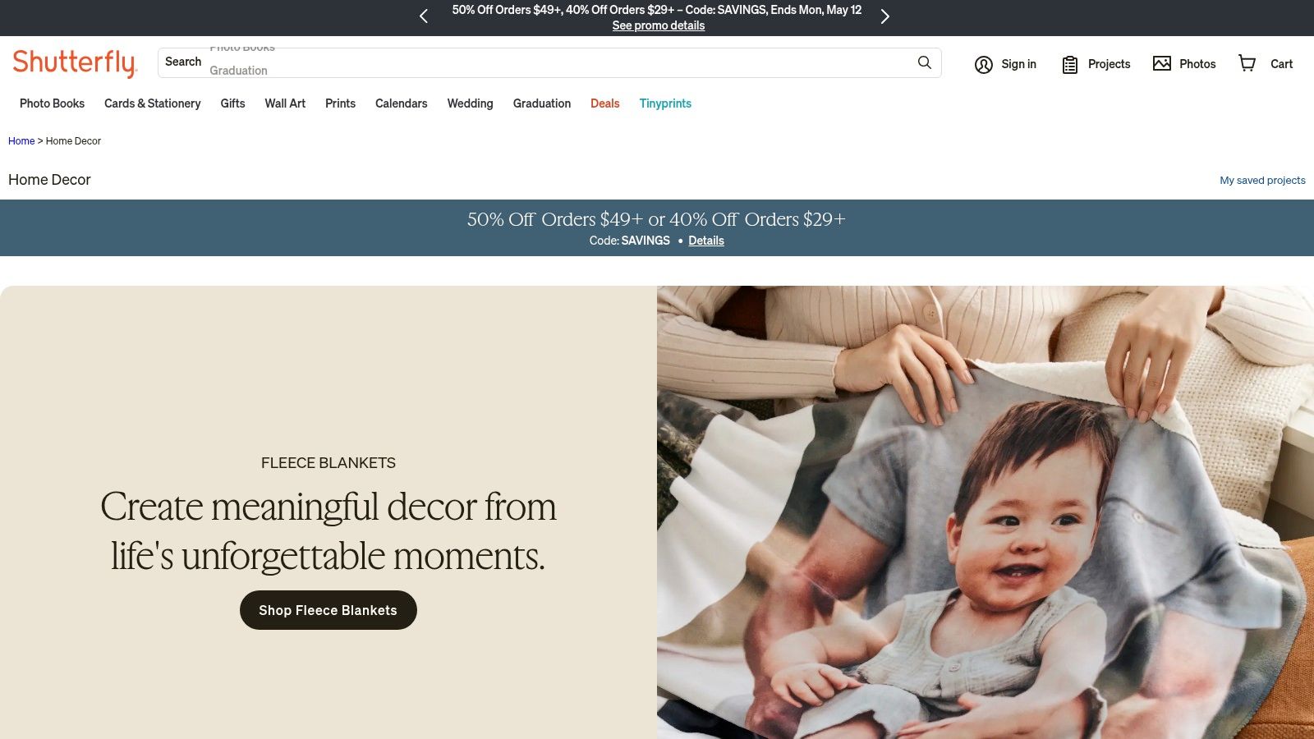Screen dimensions: 1314x739
Task: Expand the Gifts navigation menu
Action: (x=232, y=103)
